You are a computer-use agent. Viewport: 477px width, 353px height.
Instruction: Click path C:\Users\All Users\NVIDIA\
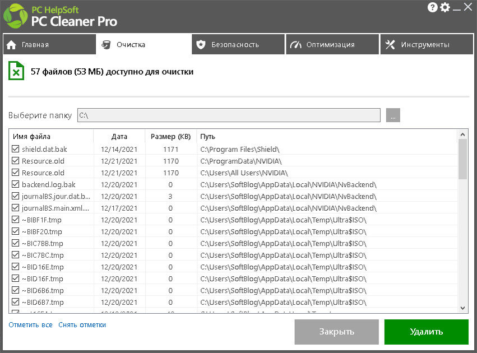[244, 173]
